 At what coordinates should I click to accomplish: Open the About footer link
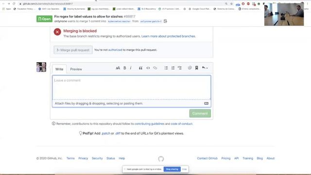coord(271,158)
